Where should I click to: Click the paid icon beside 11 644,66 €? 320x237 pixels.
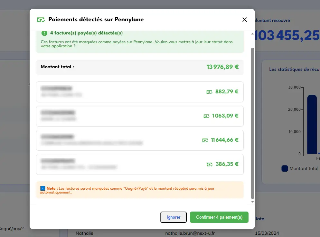[205, 140]
